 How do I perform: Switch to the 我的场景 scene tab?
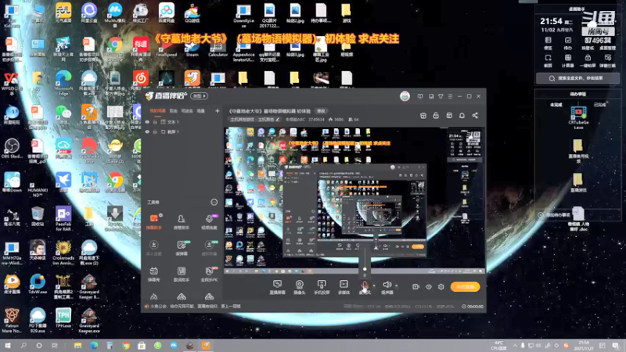click(x=157, y=110)
